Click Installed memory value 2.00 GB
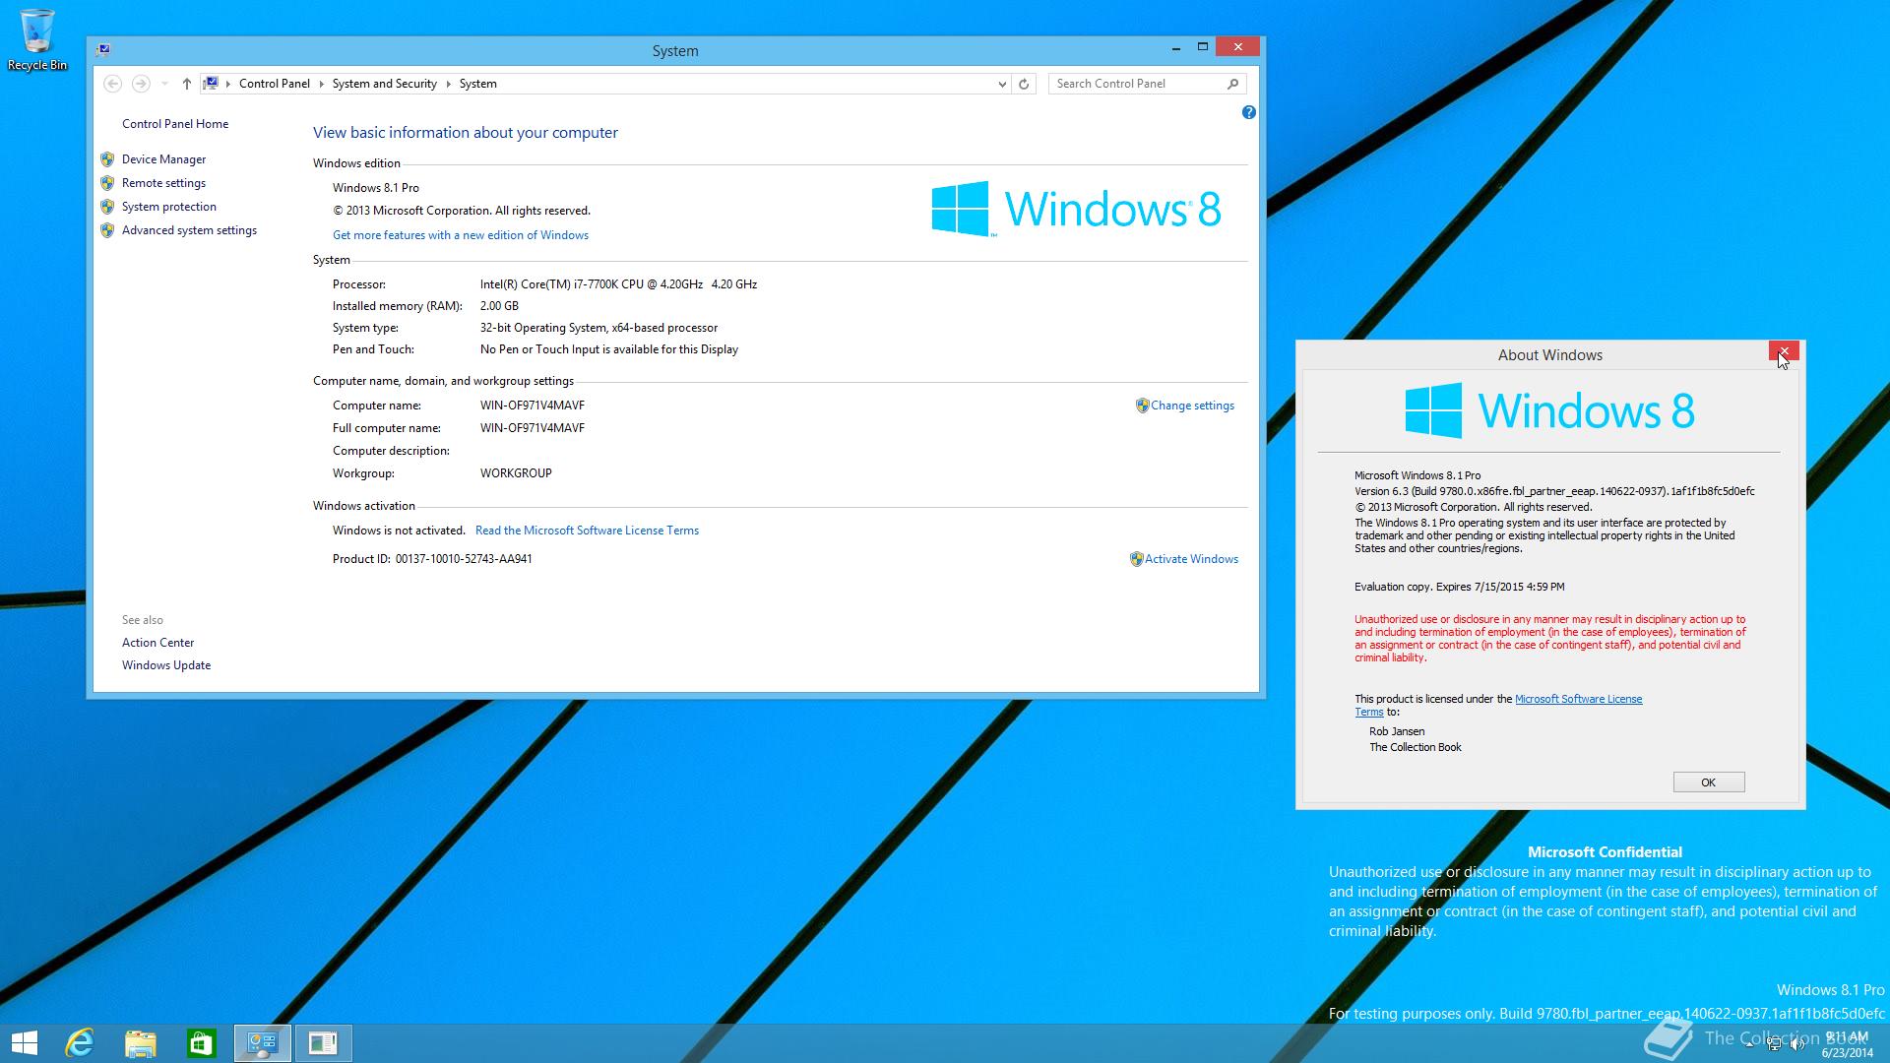The image size is (1890, 1063). click(x=499, y=306)
